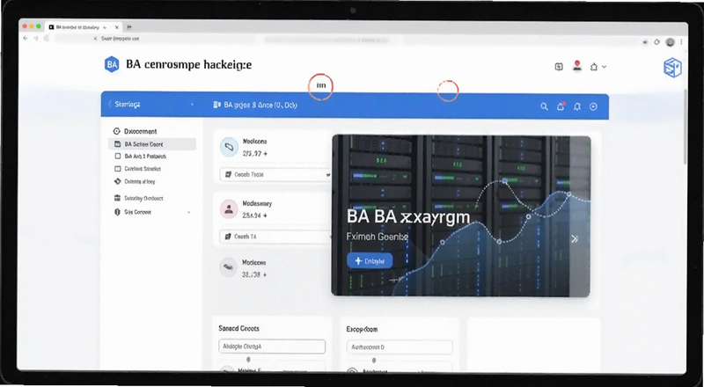Open the bag icon with red badge
The image size is (704, 387).
(561, 106)
